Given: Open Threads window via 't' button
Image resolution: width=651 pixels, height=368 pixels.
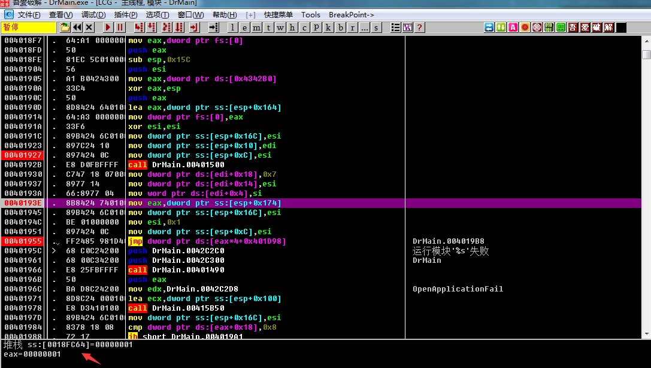Looking at the screenshot, I should [x=269, y=27].
